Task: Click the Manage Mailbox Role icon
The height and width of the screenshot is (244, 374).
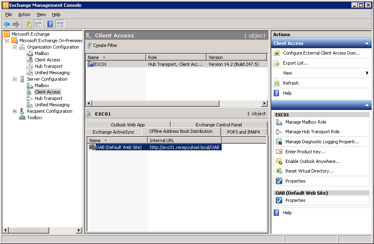Action: pyautogui.click(x=279, y=122)
